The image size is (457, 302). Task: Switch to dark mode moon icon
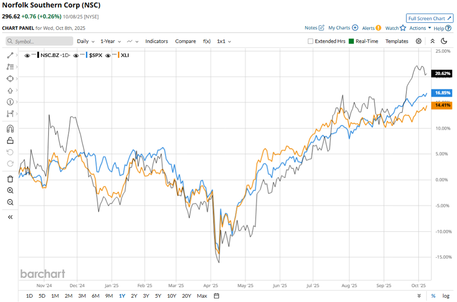pyautogui.click(x=444, y=41)
